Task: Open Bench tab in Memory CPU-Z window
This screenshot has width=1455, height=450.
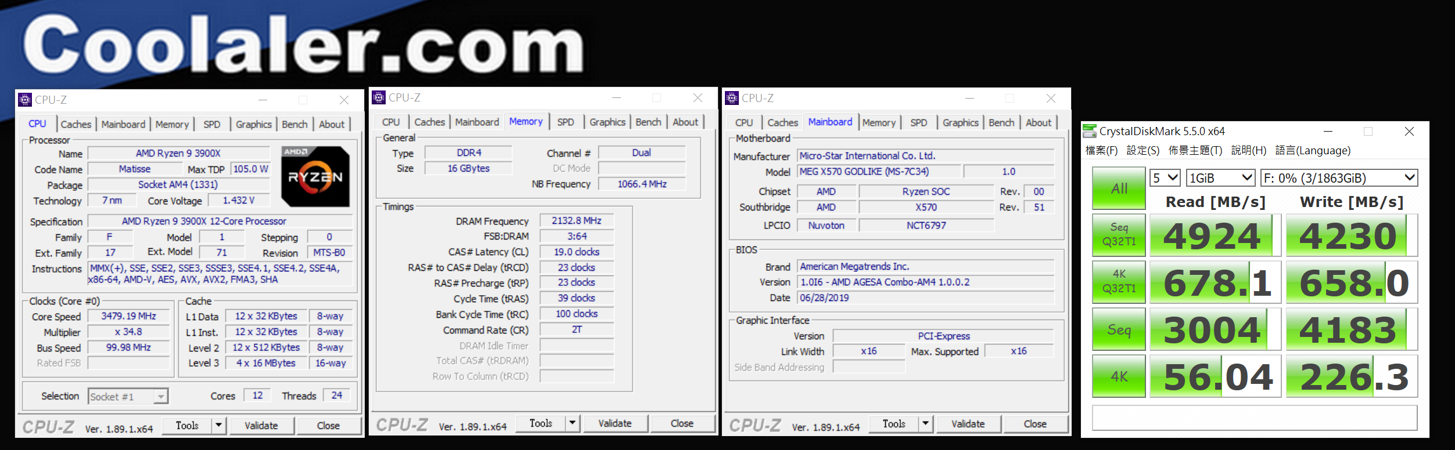Action: pyautogui.click(x=648, y=122)
